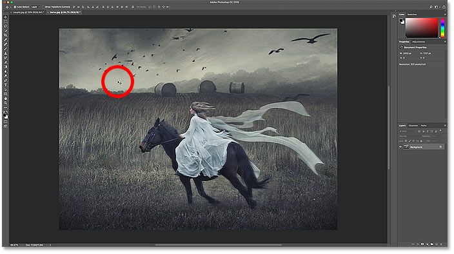Image resolution: width=454 pixels, height=254 pixels.
Task: Click the zoom percentage field in status bar
Action: [14, 245]
